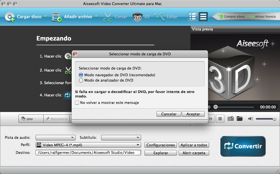
Task: Switch to detailed list view mode
Action: coord(193,17)
